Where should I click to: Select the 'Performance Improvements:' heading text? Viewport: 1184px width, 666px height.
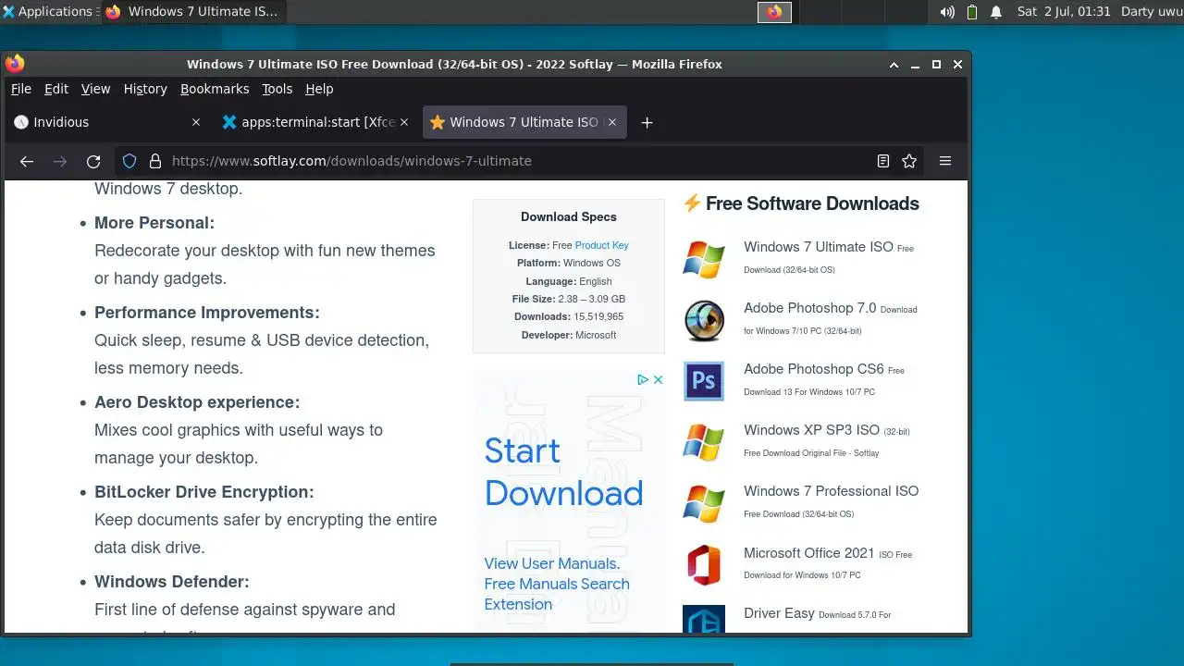pyautogui.click(x=207, y=313)
